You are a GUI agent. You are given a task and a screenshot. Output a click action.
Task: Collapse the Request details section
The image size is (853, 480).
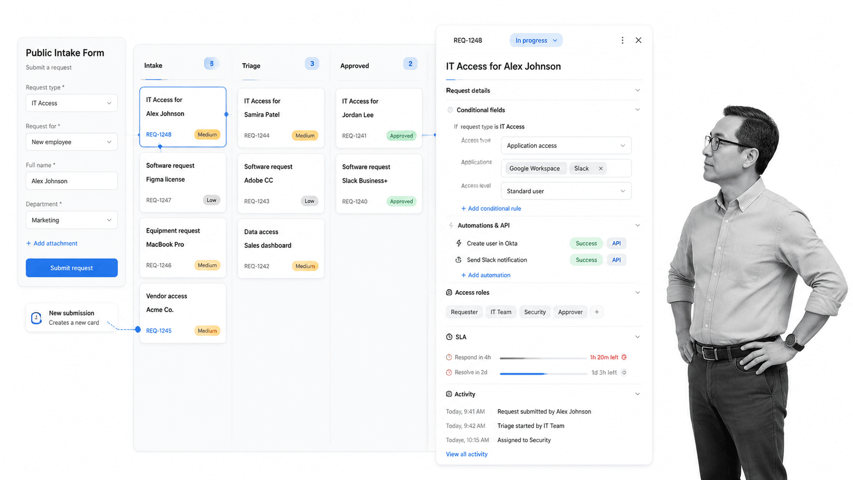[637, 90]
